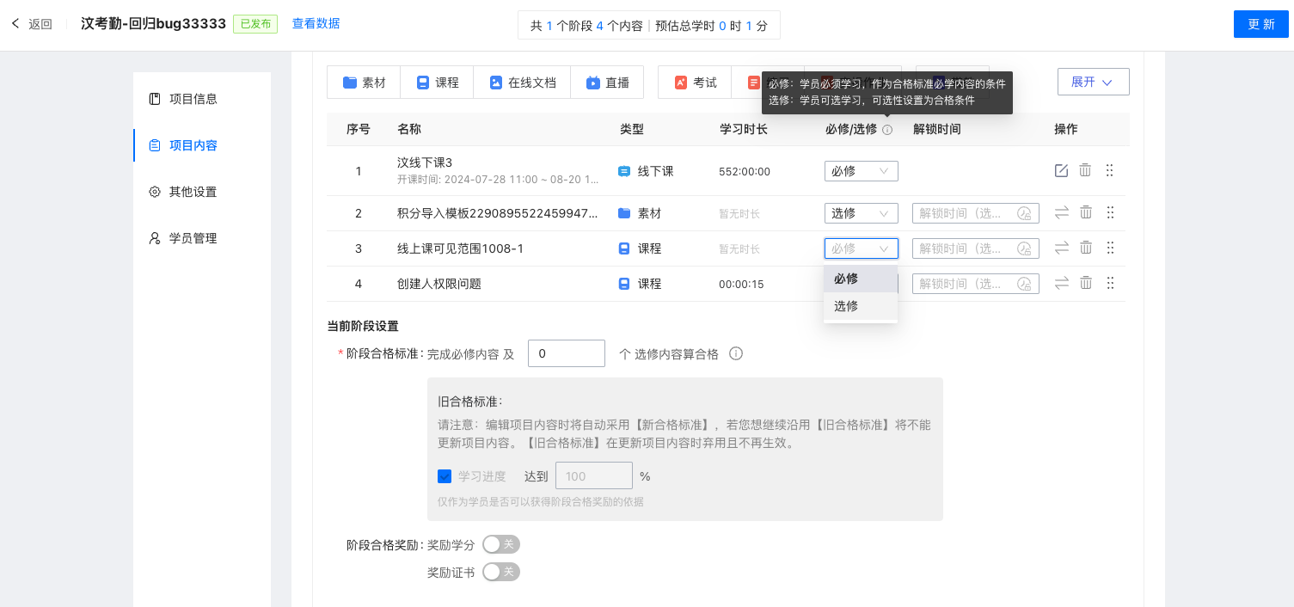Click the 解锁时间 column header
The width and height of the screenshot is (1294, 607).
click(937, 129)
